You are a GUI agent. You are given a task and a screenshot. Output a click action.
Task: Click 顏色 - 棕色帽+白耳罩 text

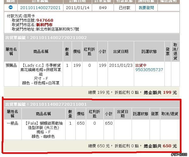pyautogui.click(x=41, y=83)
